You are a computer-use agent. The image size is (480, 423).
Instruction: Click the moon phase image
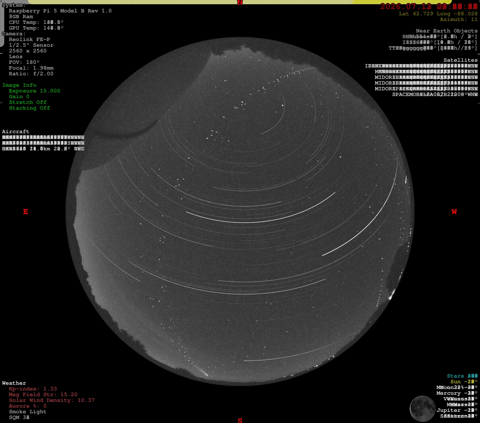[x=422, y=408]
